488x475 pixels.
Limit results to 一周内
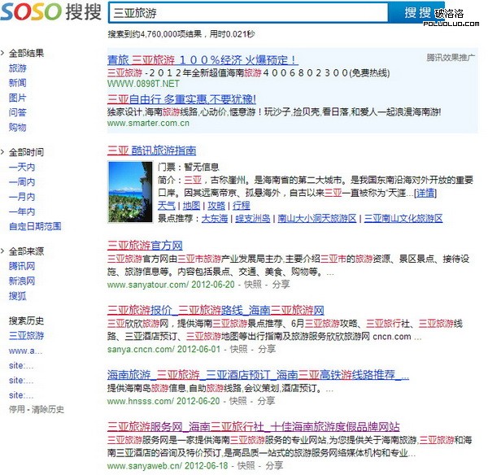click(21, 181)
